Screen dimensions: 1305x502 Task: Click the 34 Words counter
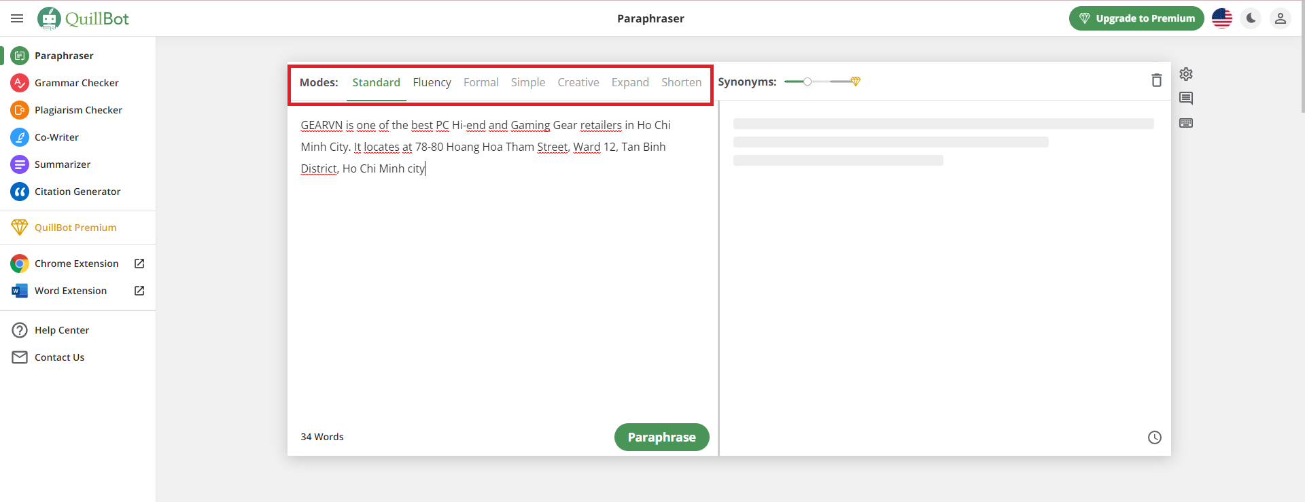click(x=322, y=437)
